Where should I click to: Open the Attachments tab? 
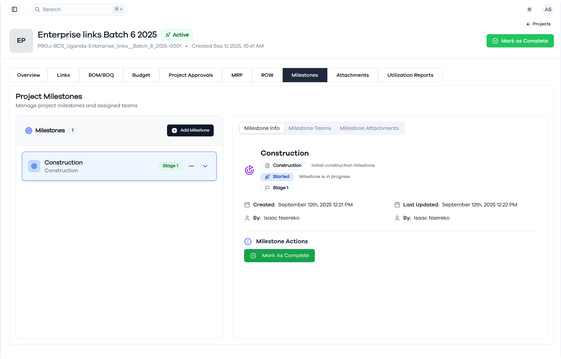click(x=353, y=75)
